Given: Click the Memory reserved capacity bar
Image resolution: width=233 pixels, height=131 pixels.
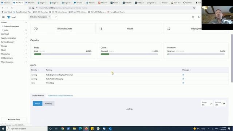Looking at the screenshot, I should pyautogui.click(x=196, y=54).
